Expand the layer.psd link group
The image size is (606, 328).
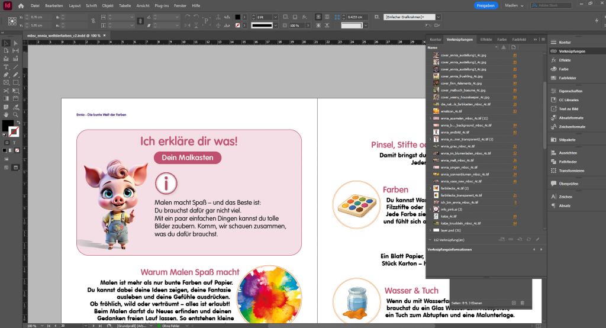[430, 230]
